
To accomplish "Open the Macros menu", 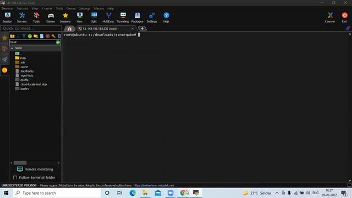I will coord(99,9).
